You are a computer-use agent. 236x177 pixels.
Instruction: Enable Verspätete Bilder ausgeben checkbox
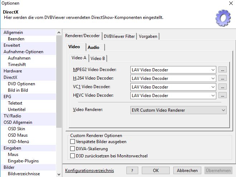click(72, 141)
